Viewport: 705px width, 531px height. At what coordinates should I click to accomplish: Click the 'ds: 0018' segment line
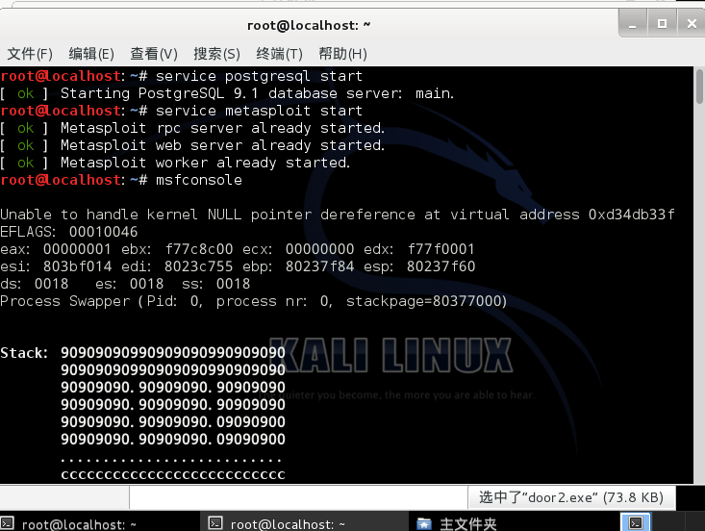(x=125, y=284)
